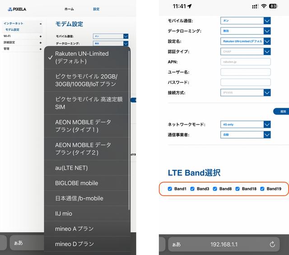Toggle the Band8 checkbox
289x255 pixels.
pos(215,189)
